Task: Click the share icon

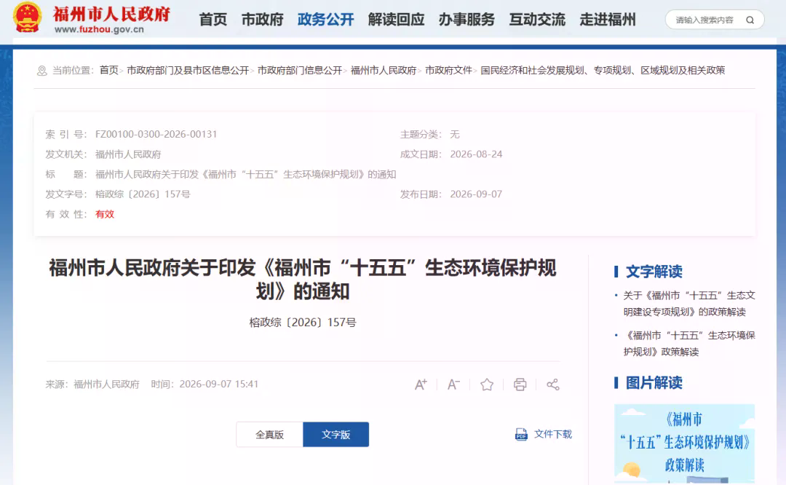Action: click(x=553, y=385)
